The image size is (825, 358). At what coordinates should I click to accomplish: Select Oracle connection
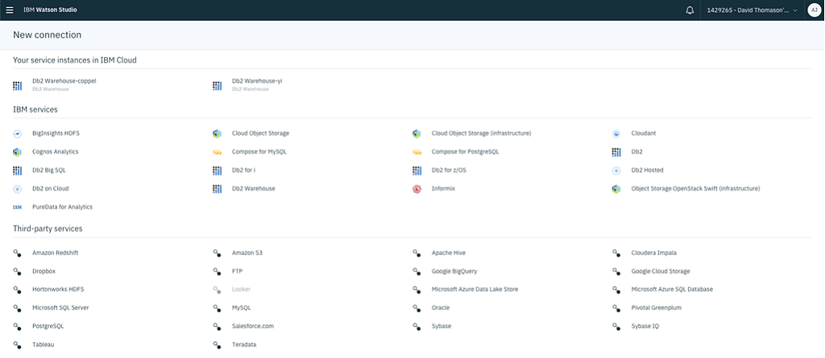pyautogui.click(x=441, y=308)
